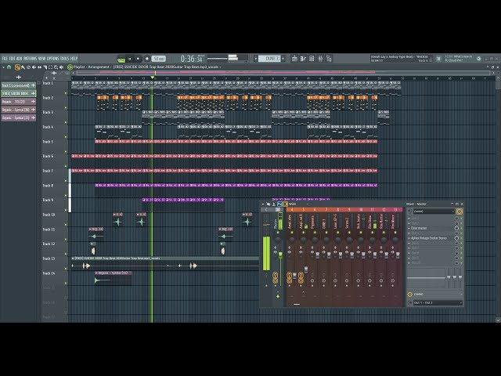
Task: Click the transport Play button
Action: point(130,59)
